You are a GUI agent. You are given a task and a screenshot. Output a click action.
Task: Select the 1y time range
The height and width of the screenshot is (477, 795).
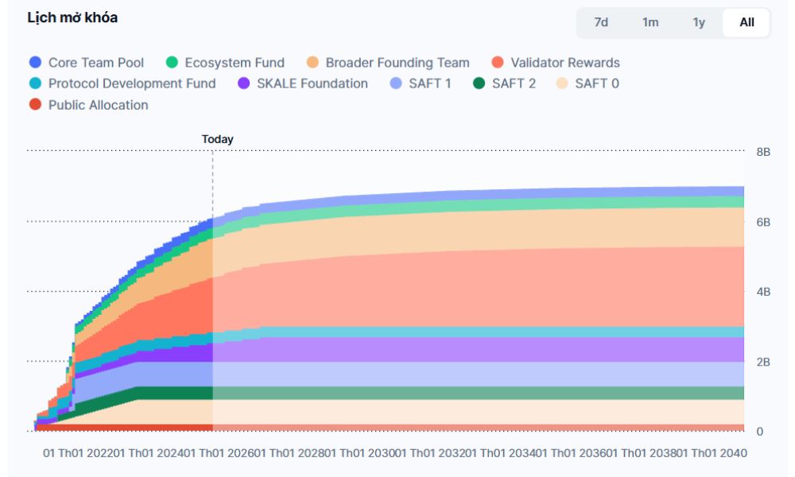tap(699, 22)
